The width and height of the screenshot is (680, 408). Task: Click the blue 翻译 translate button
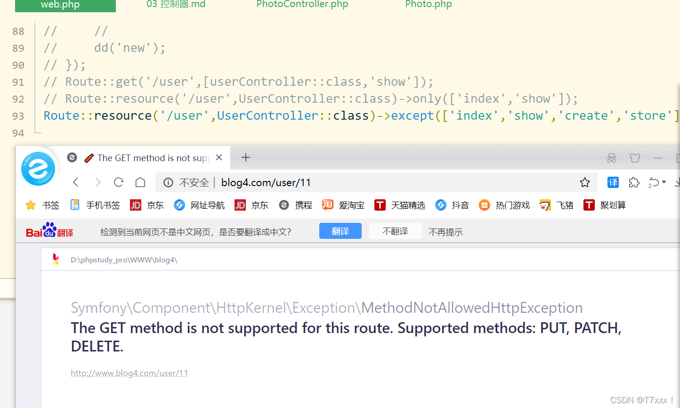click(x=340, y=231)
